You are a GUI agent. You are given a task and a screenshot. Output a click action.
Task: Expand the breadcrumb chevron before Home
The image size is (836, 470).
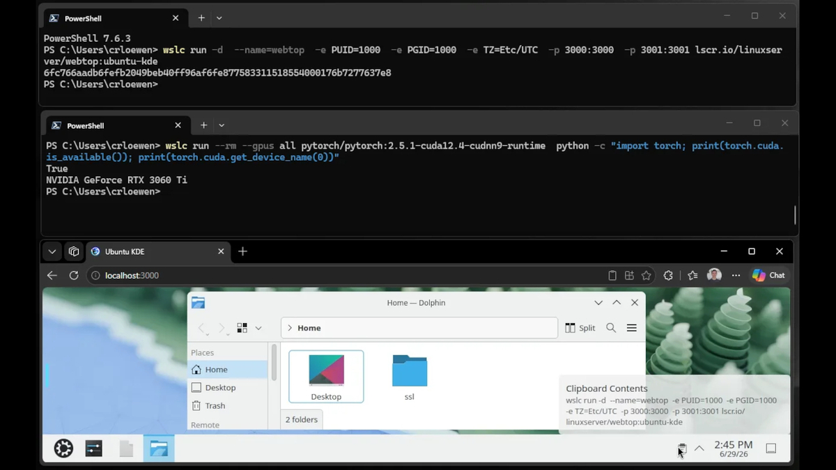[x=290, y=328]
